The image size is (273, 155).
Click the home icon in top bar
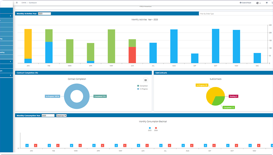tap(267, 2)
